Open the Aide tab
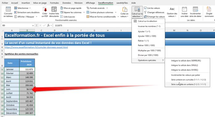This screenshot has height=117, width=215. 133,3
